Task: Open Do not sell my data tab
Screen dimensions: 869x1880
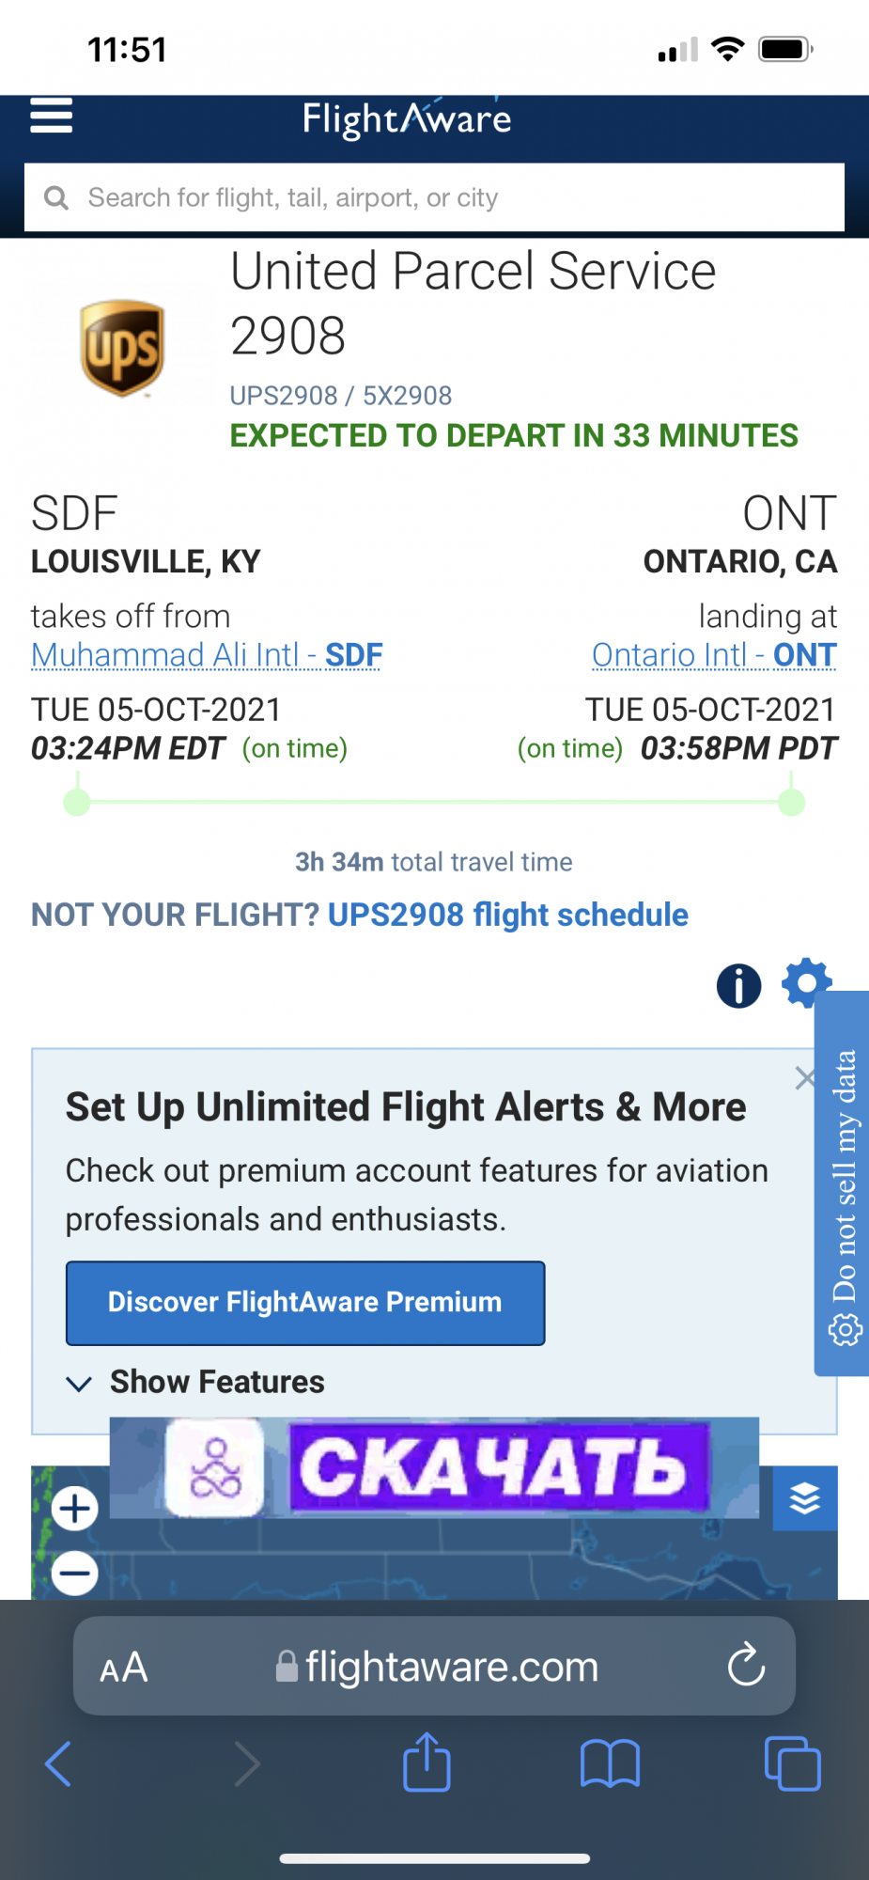Action: 843,1184
